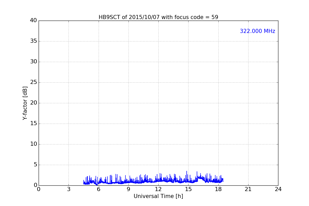309x206 pixels.
Task: Click the x-axis tick label 3
Action: pyautogui.click(x=68, y=189)
